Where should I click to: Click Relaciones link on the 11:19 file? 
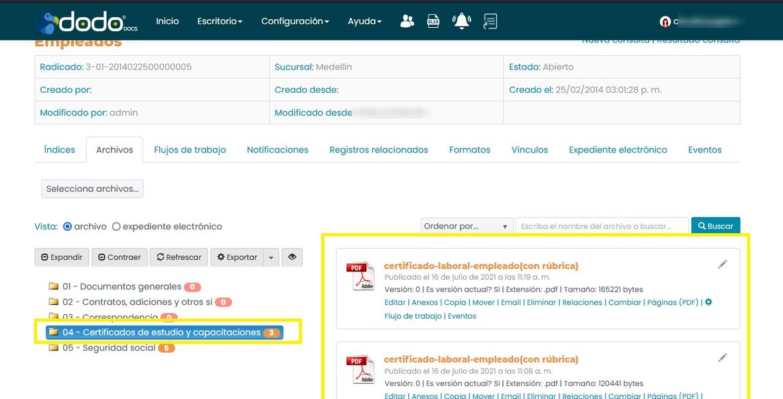coord(582,302)
